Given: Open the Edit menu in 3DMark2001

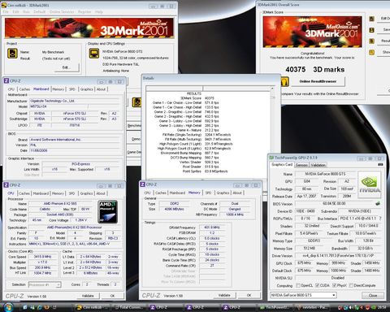Looking at the screenshot, I should 15,12.
